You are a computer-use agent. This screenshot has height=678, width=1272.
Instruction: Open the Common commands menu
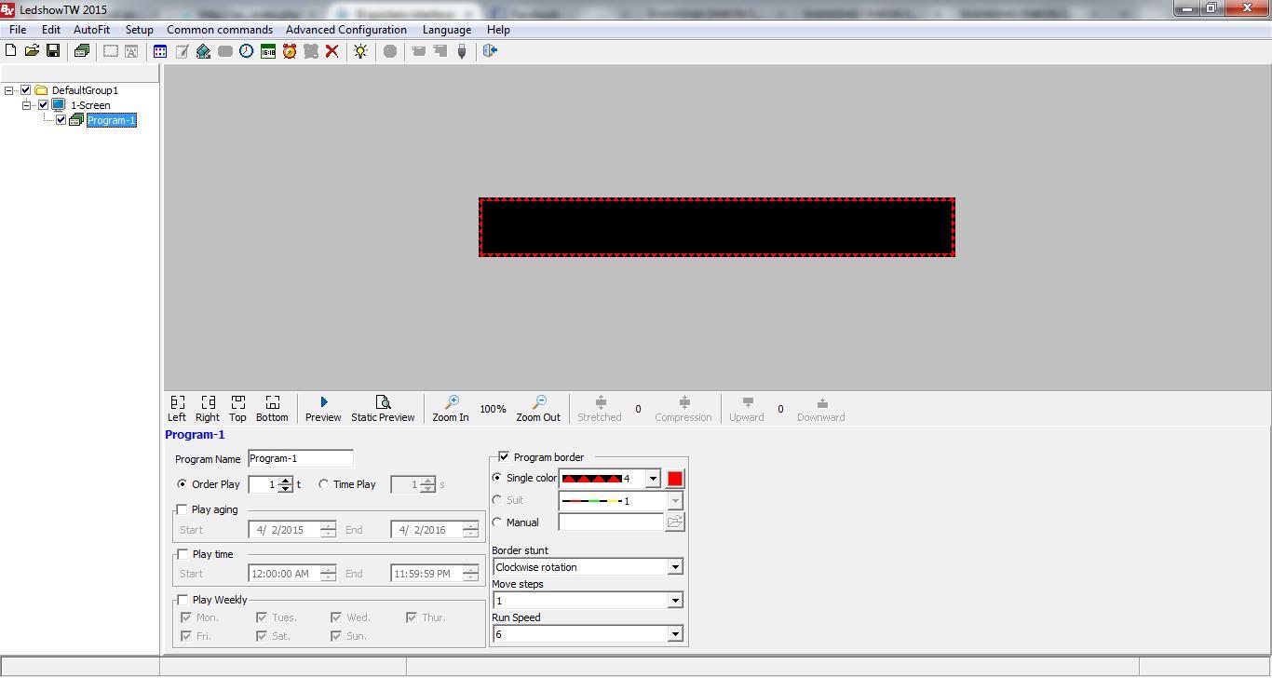pos(220,30)
